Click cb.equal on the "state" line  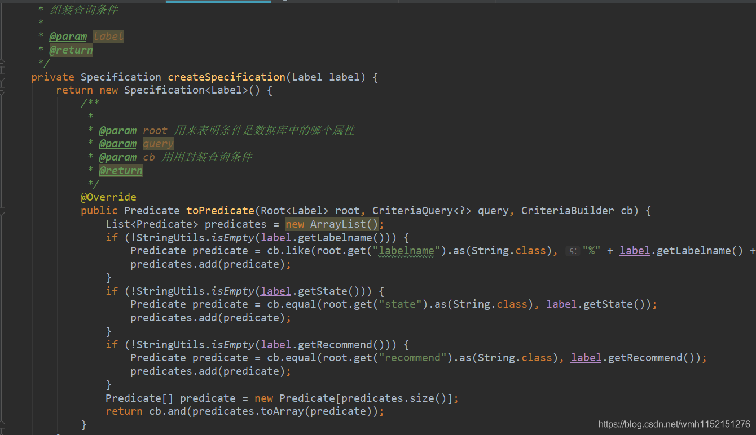(x=292, y=304)
